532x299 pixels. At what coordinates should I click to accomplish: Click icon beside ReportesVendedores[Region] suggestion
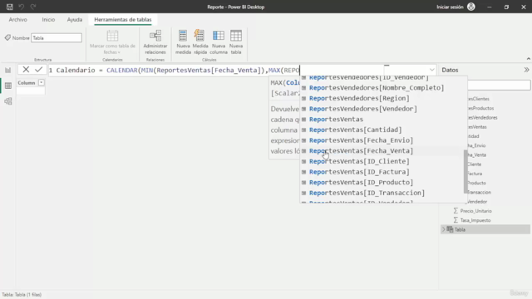[x=303, y=98]
